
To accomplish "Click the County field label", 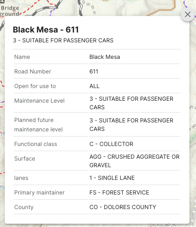I will click(24, 207).
